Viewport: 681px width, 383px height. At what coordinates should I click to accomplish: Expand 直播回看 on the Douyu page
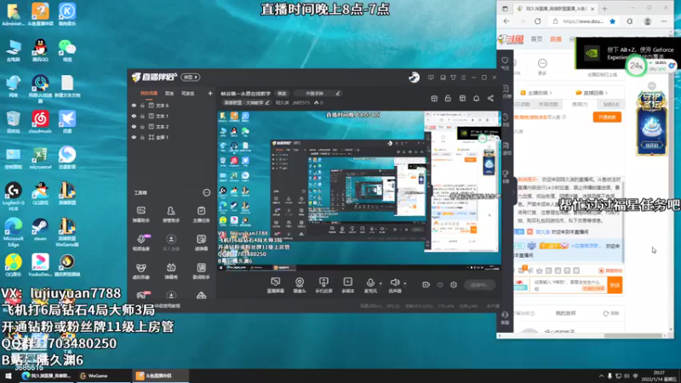[x=591, y=93]
